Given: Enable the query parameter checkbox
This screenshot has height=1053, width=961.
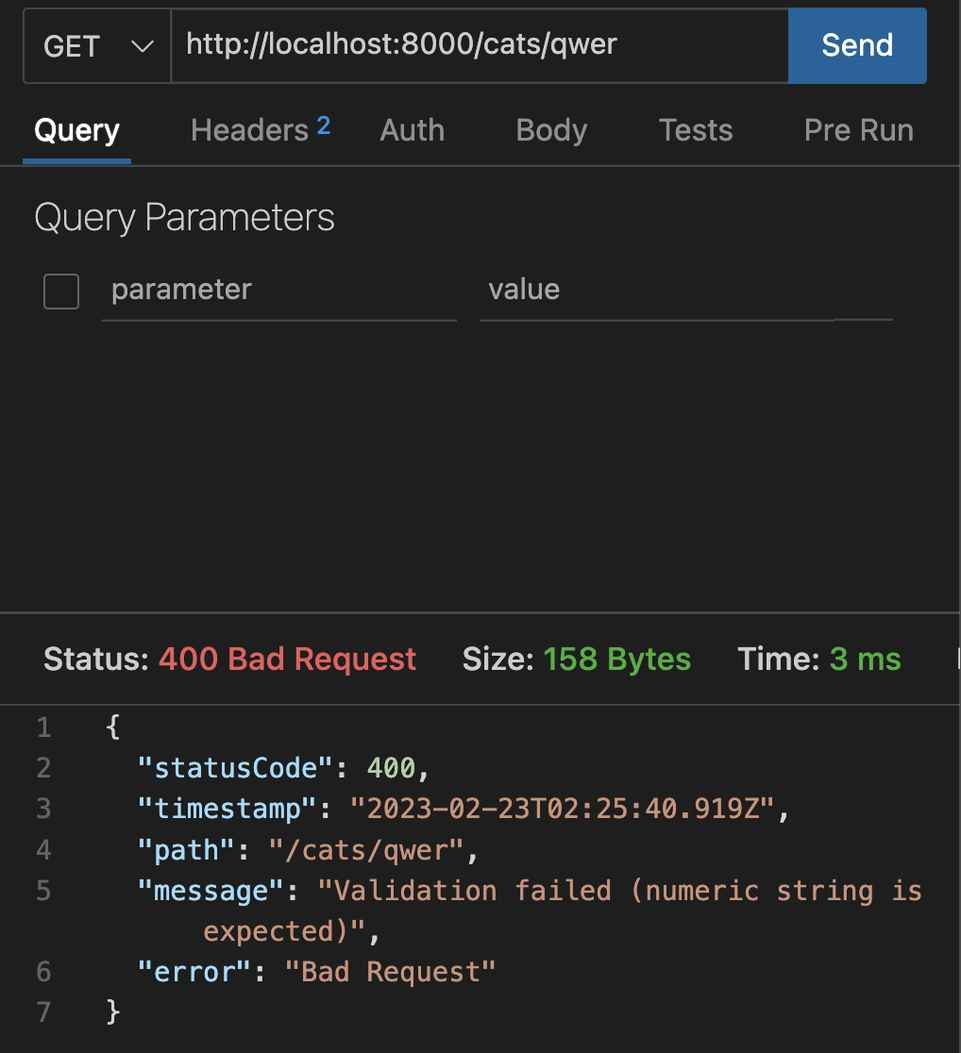Looking at the screenshot, I should (x=61, y=291).
